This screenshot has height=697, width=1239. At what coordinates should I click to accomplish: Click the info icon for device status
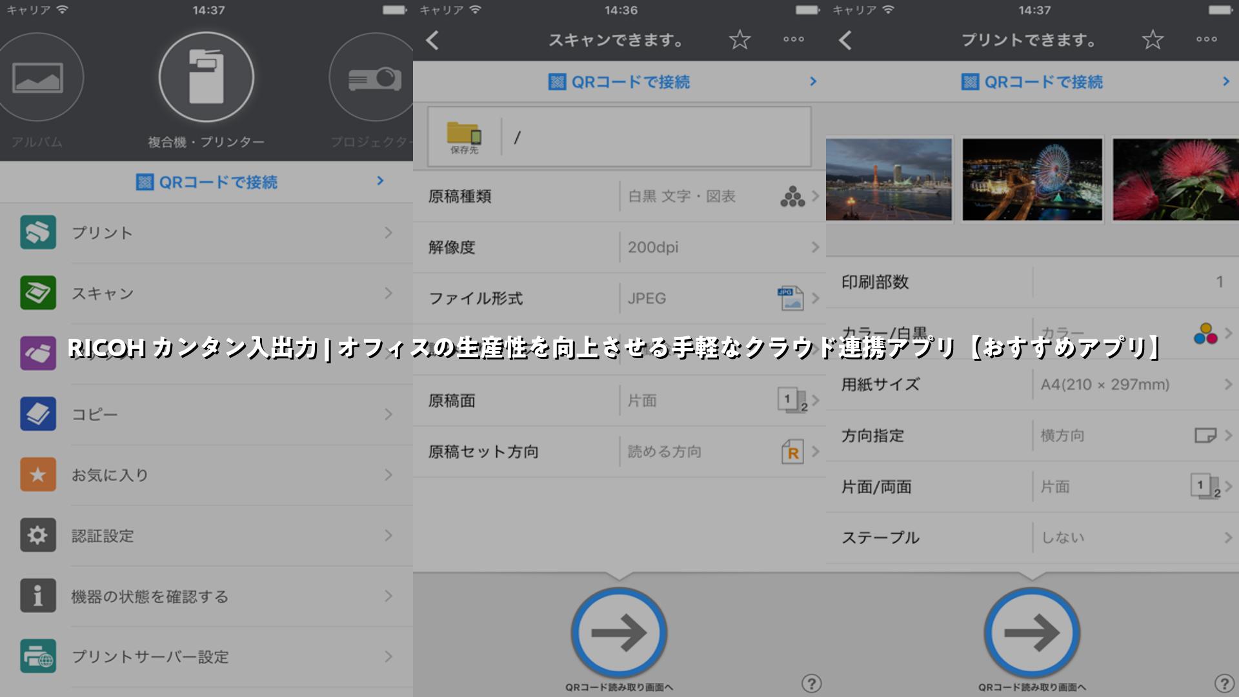(x=37, y=596)
